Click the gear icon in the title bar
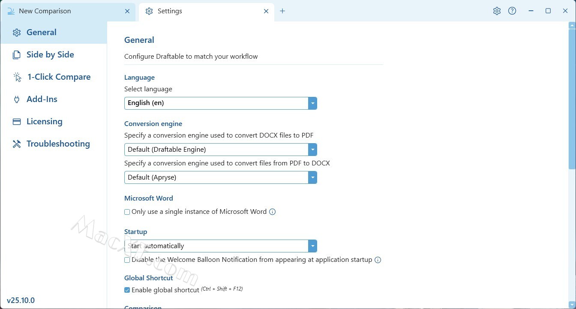 click(497, 11)
